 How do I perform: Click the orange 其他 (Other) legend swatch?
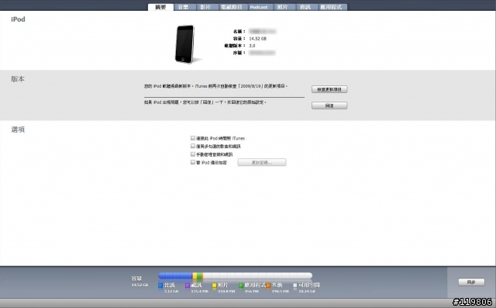point(268,286)
